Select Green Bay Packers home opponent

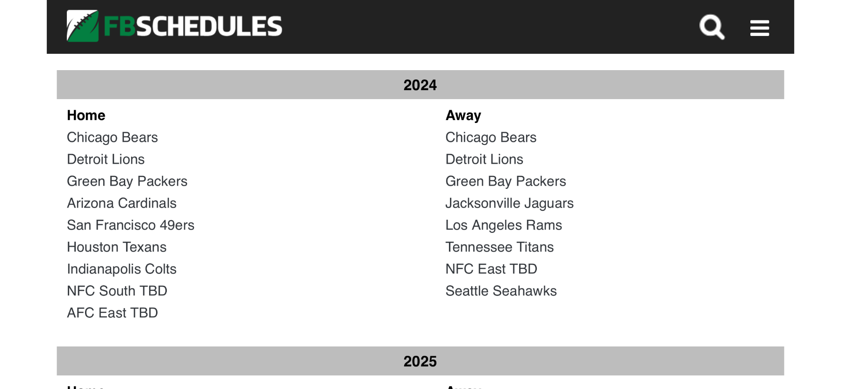(x=127, y=181)
